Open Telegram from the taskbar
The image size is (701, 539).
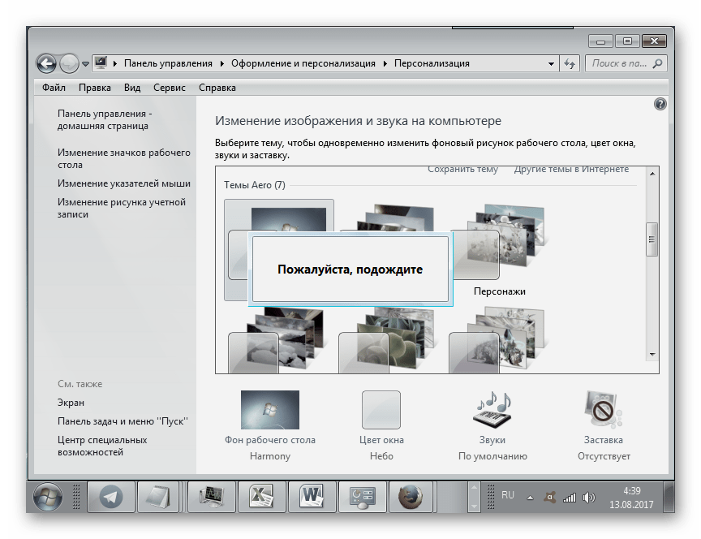(x=111, y=497)
